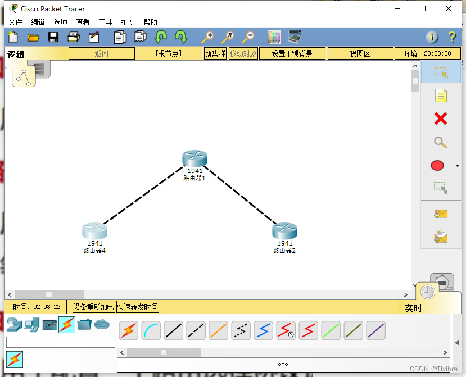Switch to physical workspace tab behind logical
Screen dimensions: 466x377
click(x=43, y=69)
